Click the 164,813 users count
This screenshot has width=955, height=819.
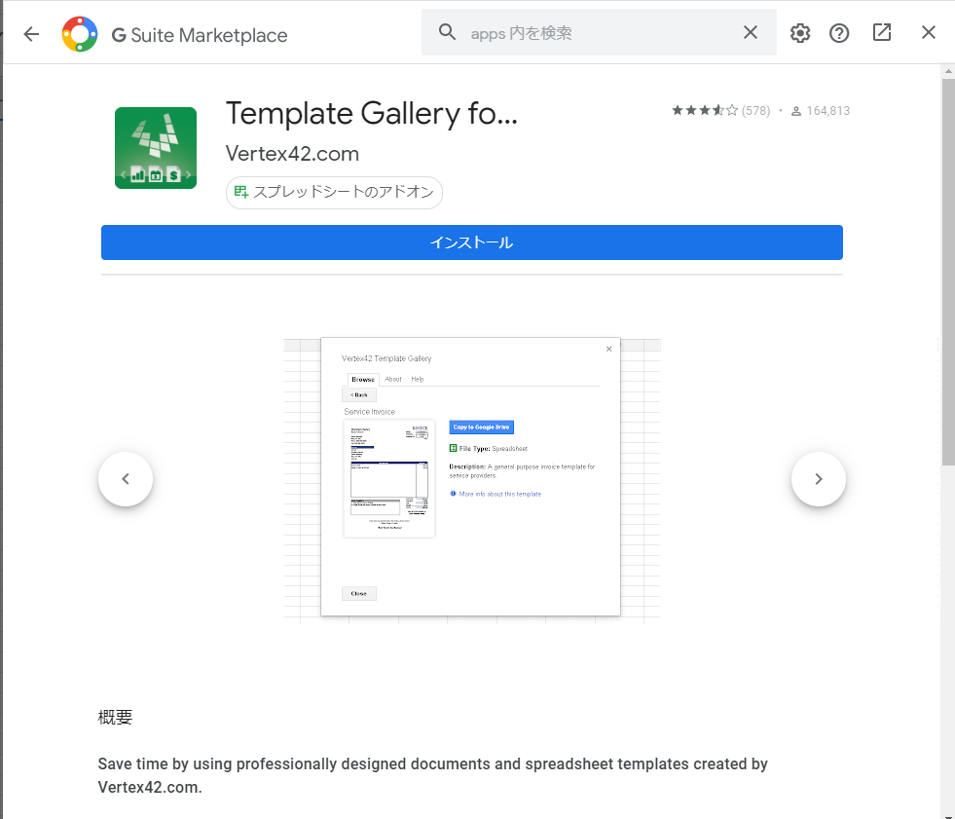826,111
